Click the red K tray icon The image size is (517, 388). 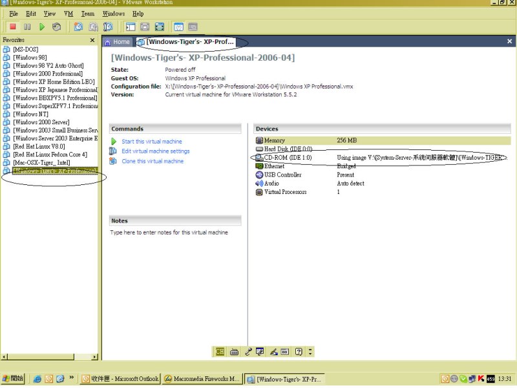pyautogui.click(x=481, y=379)
